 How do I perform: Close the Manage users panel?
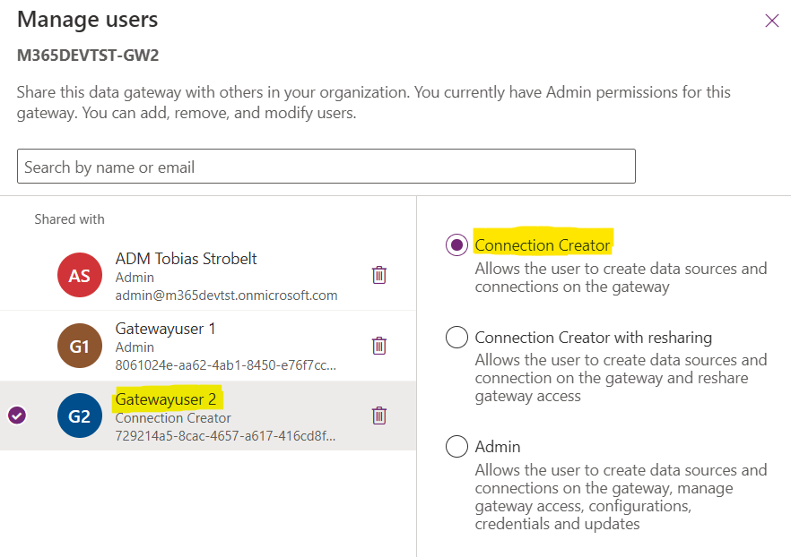(x=771, y=21)
